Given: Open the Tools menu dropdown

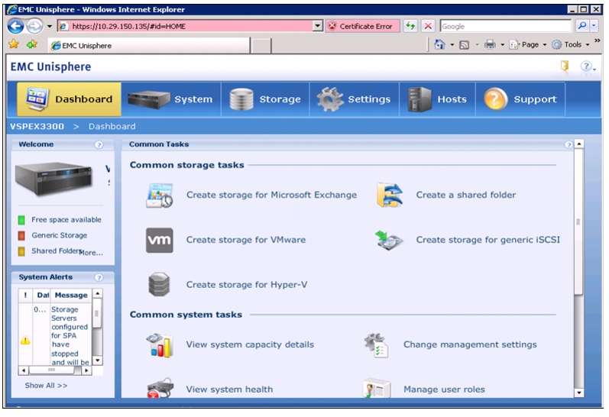Looking at the screenshot, I should point(571,44).
